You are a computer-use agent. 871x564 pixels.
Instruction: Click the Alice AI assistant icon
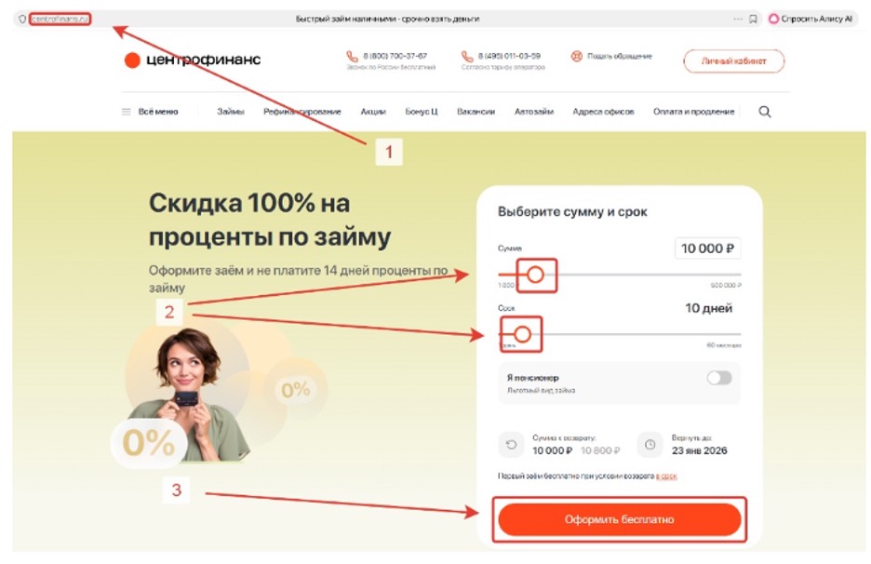coord(773,19)
